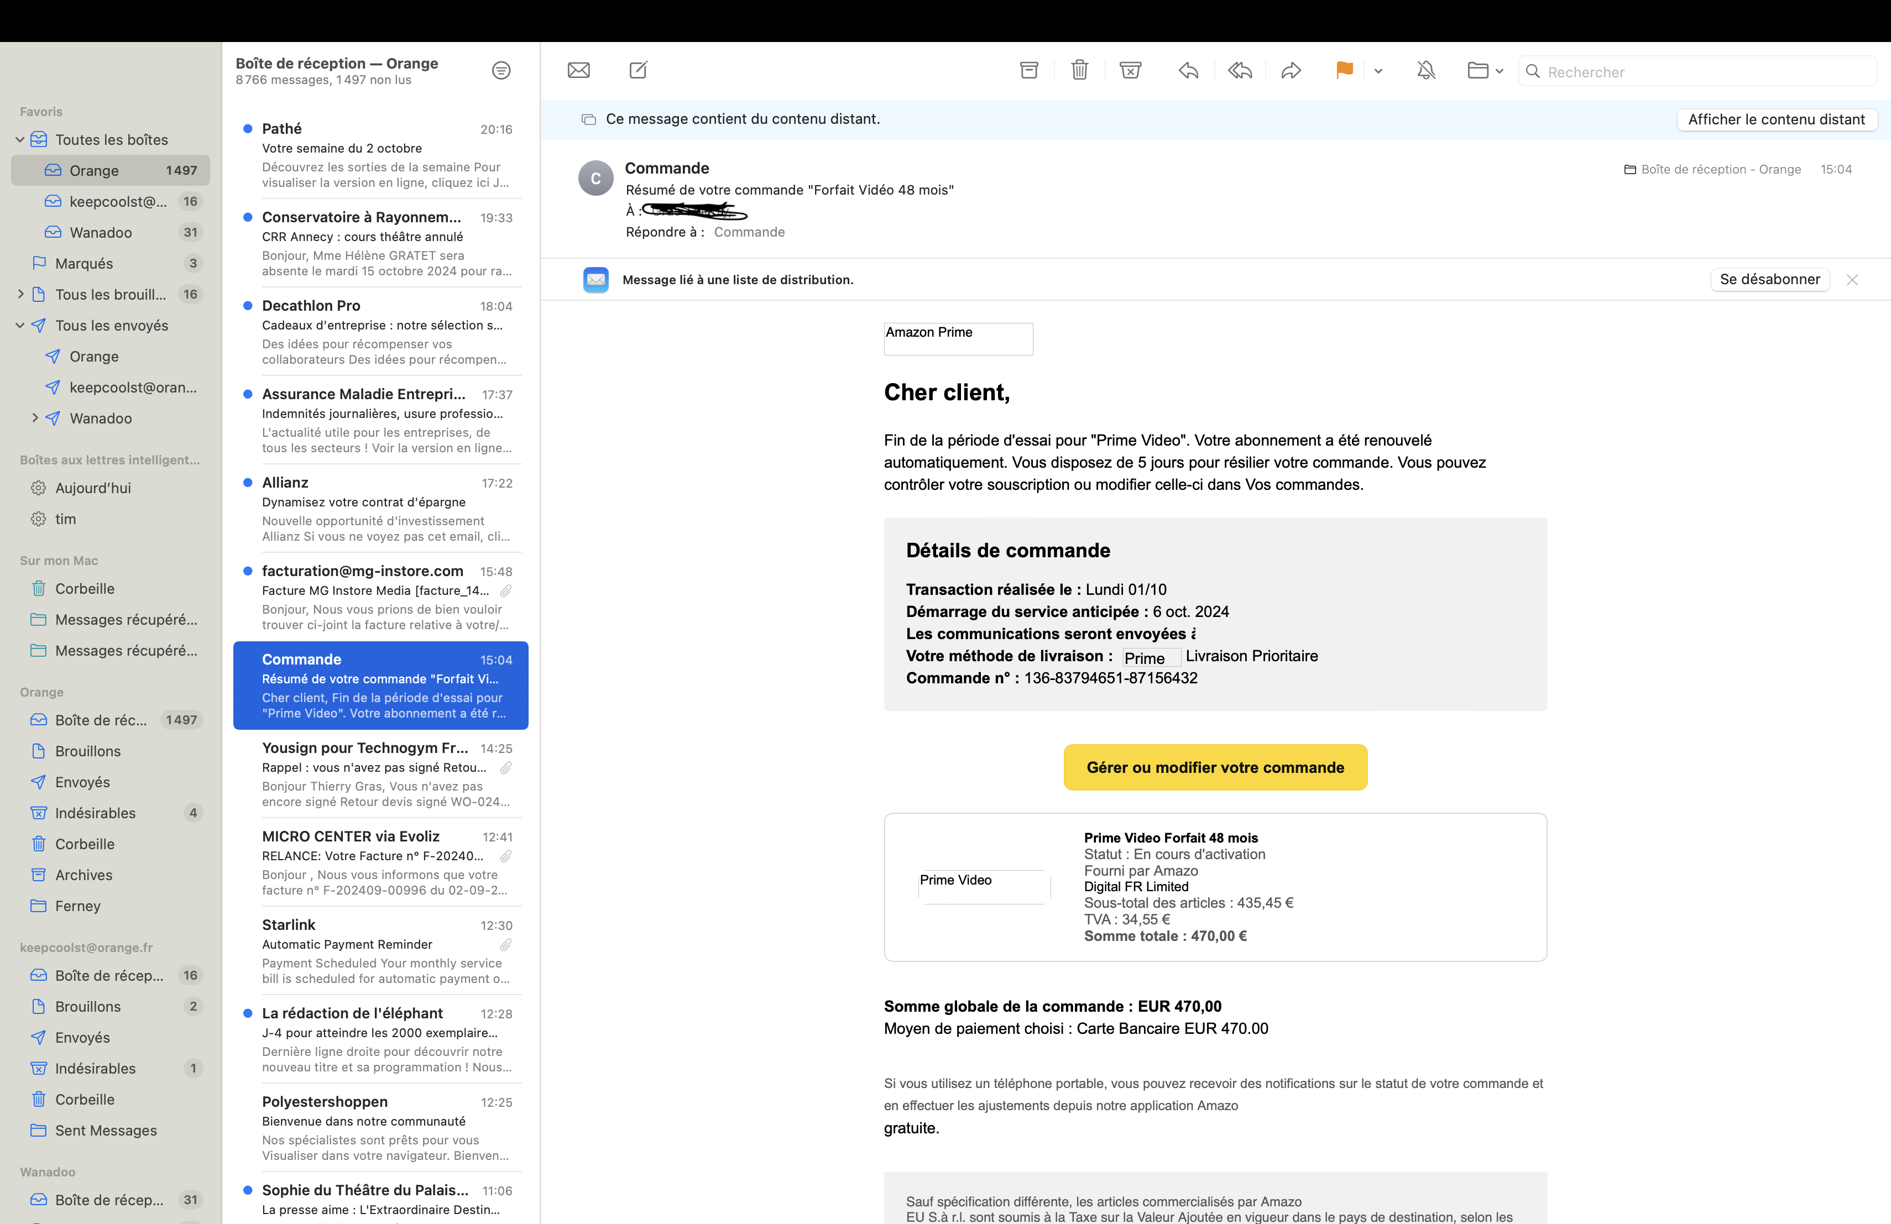Open the Starlink payment reminder email
The image size is (1891, 1224).
point(380,951)
